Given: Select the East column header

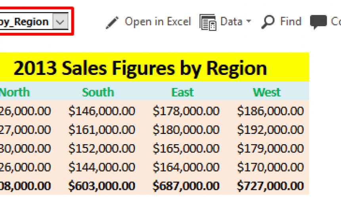Looking at the screenshot, I should point(182,92).
